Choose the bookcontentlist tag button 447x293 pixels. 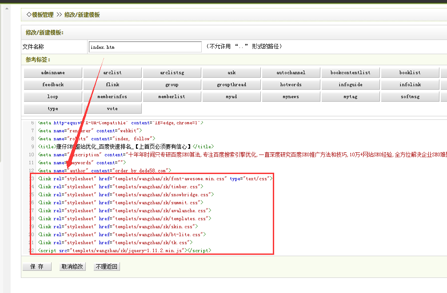tap(351, 73)
